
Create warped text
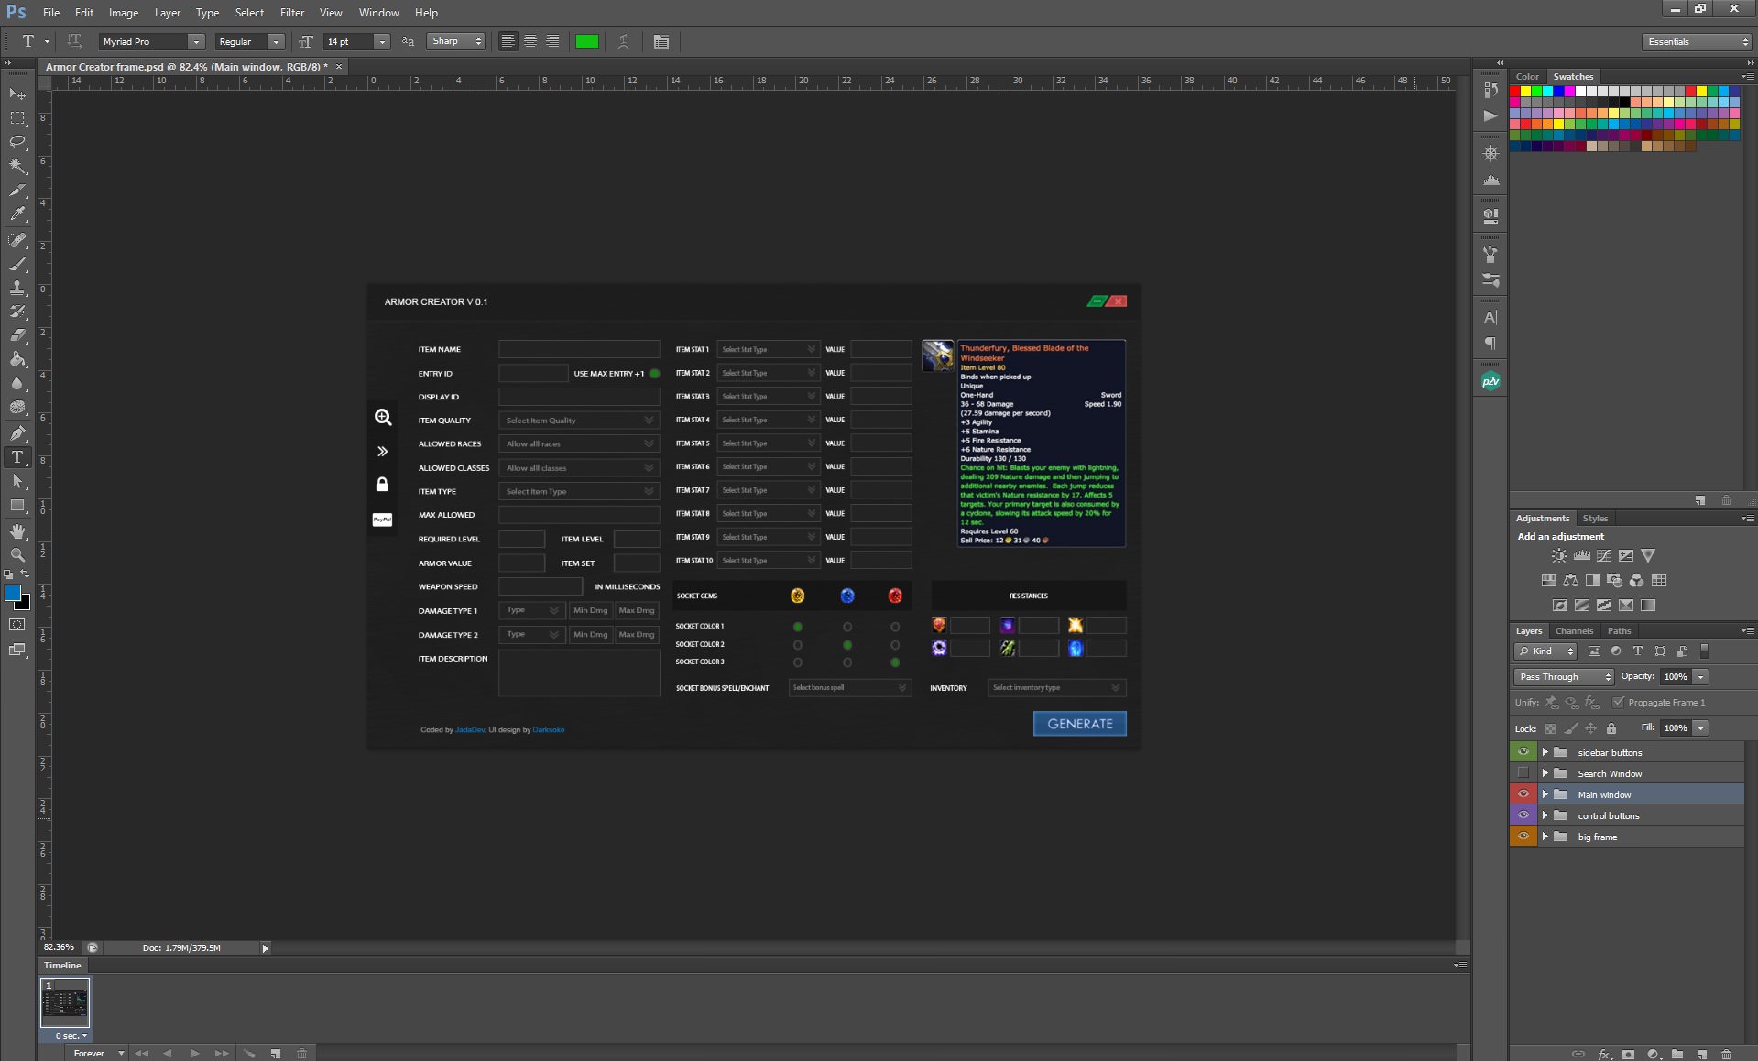tap(624, 42)
